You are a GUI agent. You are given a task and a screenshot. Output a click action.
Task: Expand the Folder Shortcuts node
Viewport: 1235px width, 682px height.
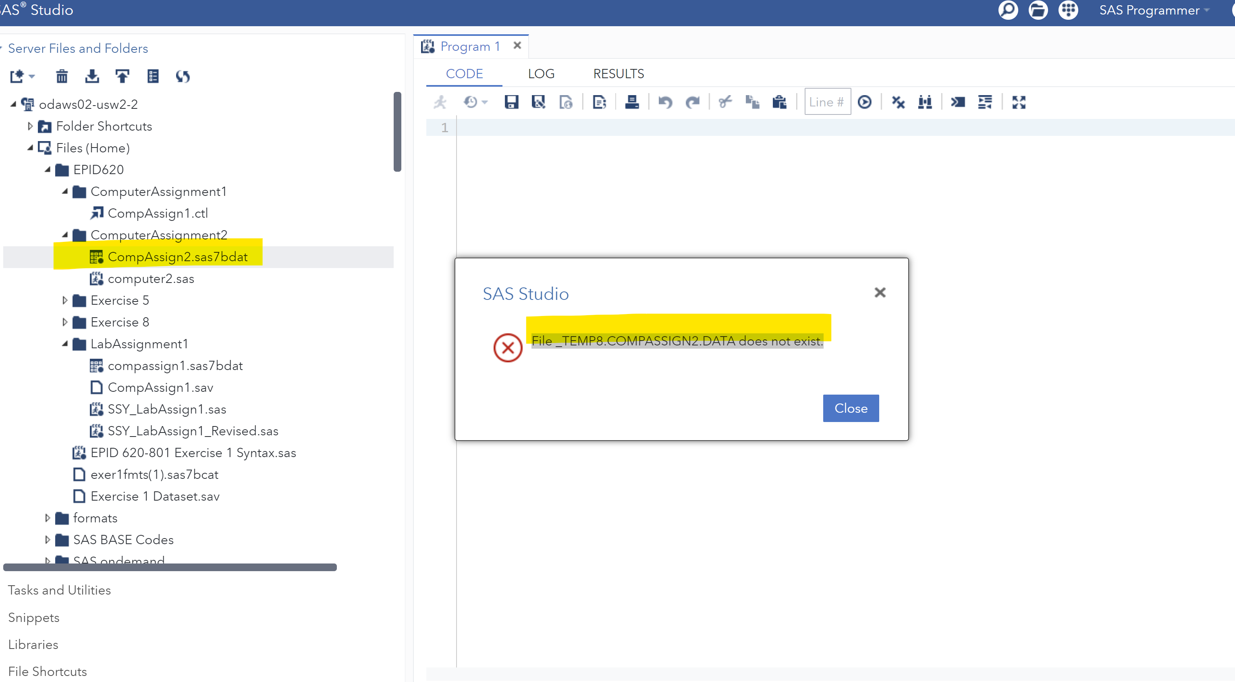pyautogui.click(x=30, y=126)
